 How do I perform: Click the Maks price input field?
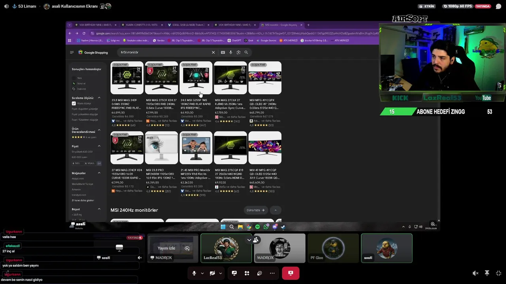[90, 163]
